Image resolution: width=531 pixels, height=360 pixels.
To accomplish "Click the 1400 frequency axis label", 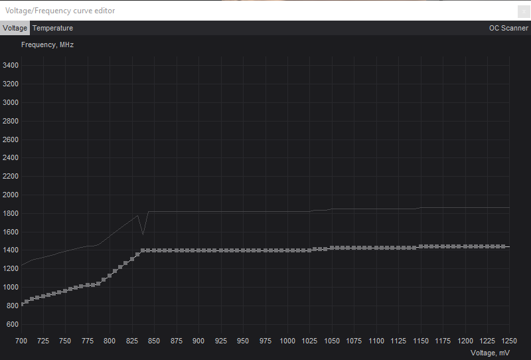I will click(x=11, y=250).
